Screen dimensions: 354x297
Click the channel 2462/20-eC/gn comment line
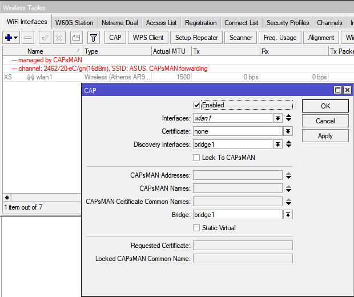(110, 69)
